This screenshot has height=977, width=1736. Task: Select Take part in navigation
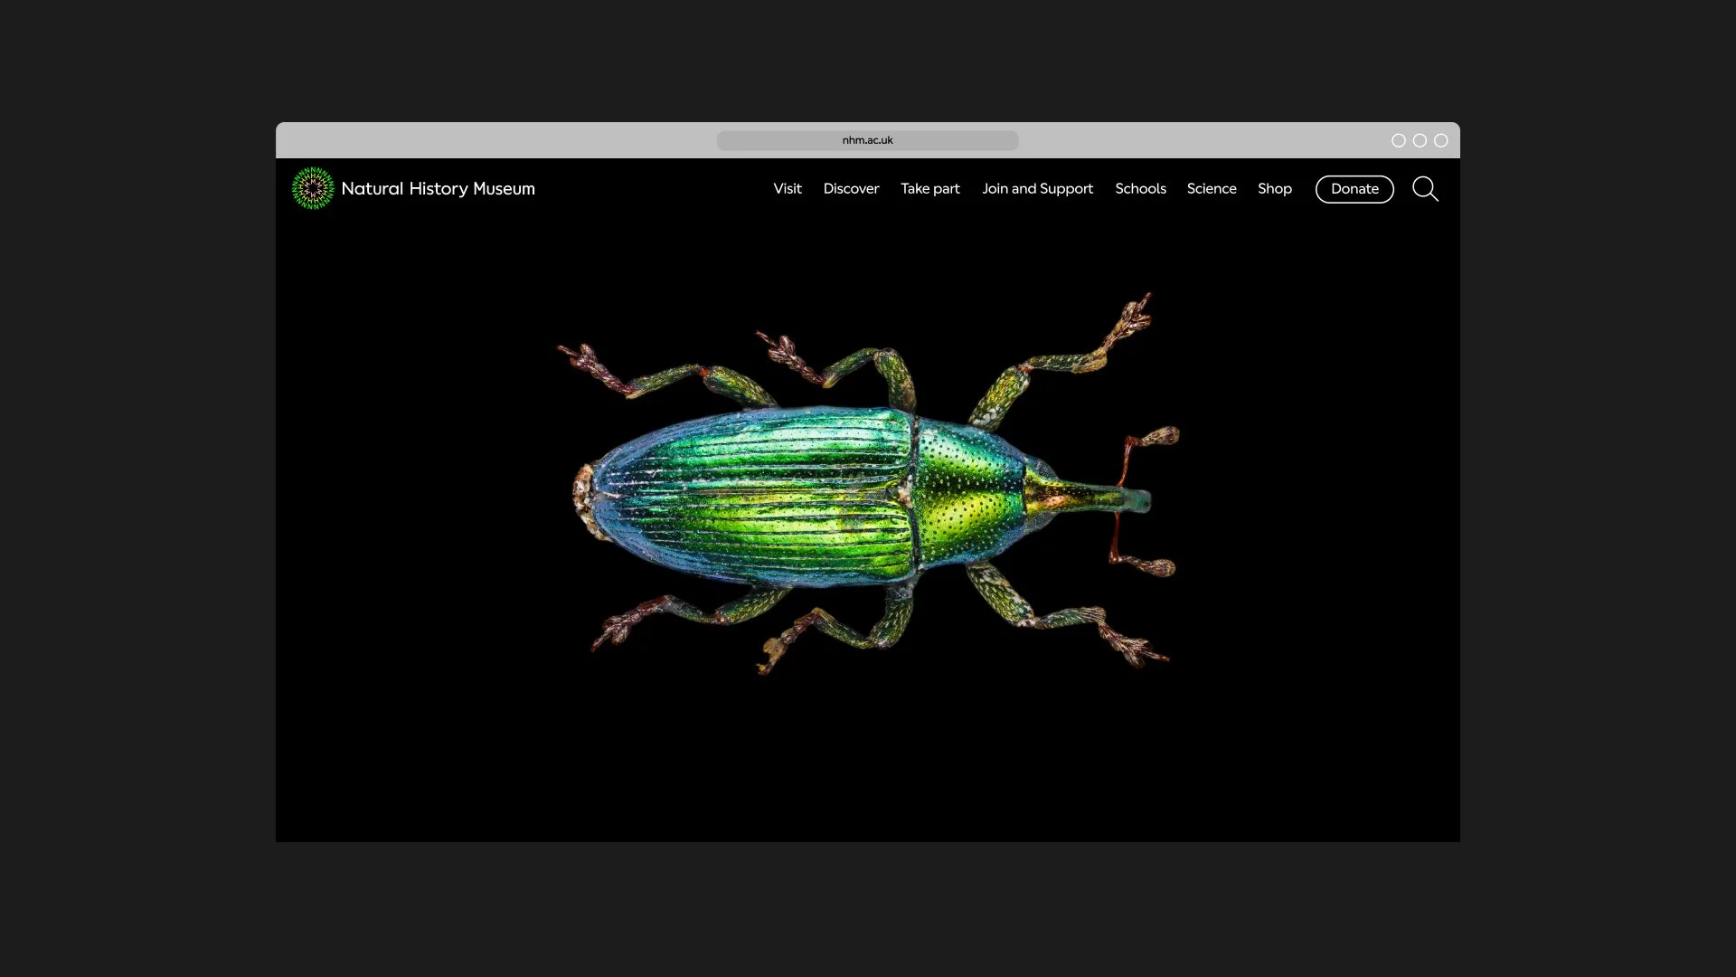tap(929, 189)
